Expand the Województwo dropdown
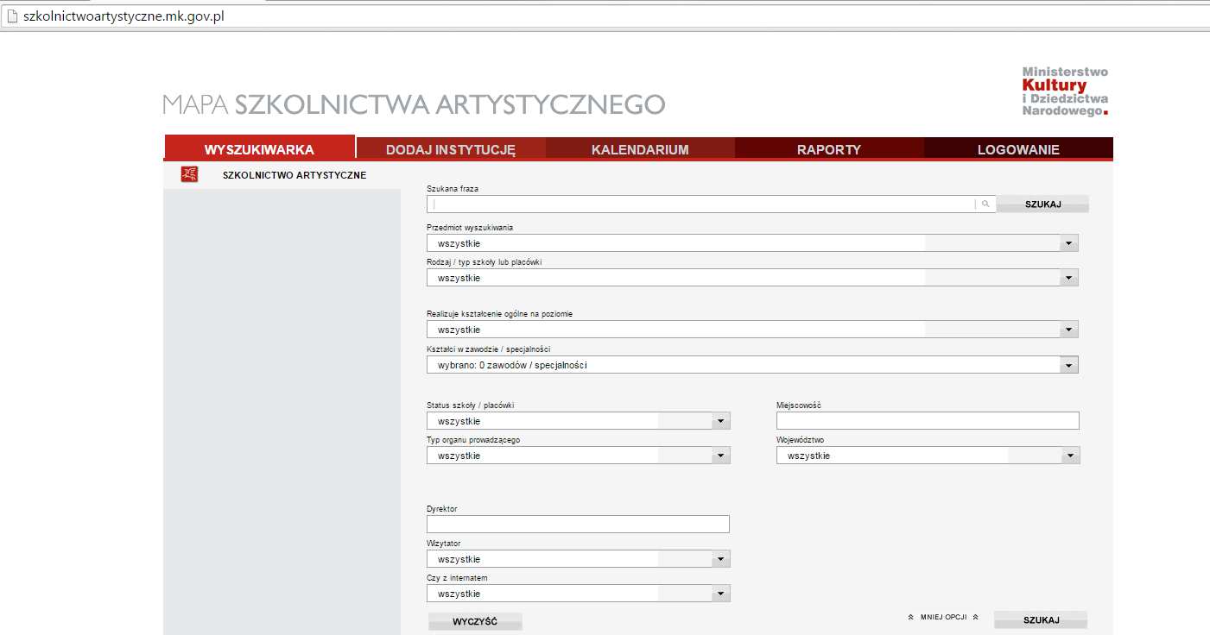 point(928,456)
